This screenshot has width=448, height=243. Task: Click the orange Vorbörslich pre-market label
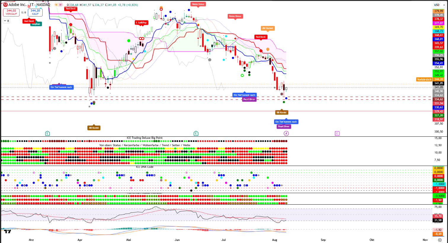(x=424, y=79)
